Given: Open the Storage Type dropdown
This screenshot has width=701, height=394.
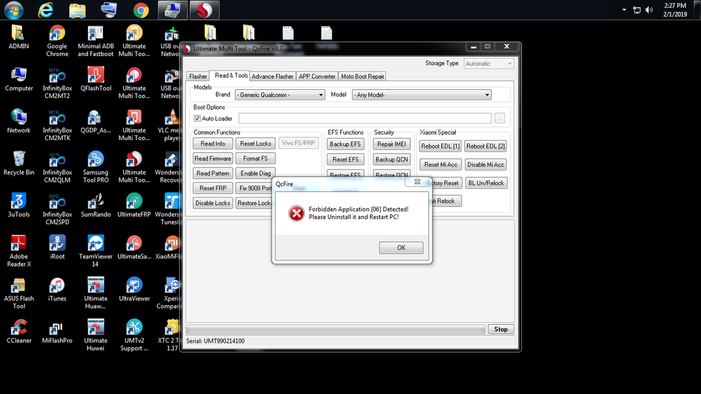Looking at the screenshot, I should tap(489, 63).
